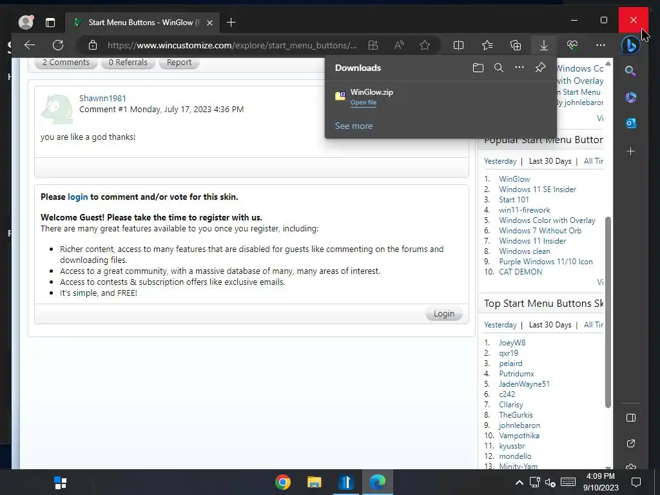
Task: Launch Google Chrome from taskbar
Action: click(x=282, y=482)
